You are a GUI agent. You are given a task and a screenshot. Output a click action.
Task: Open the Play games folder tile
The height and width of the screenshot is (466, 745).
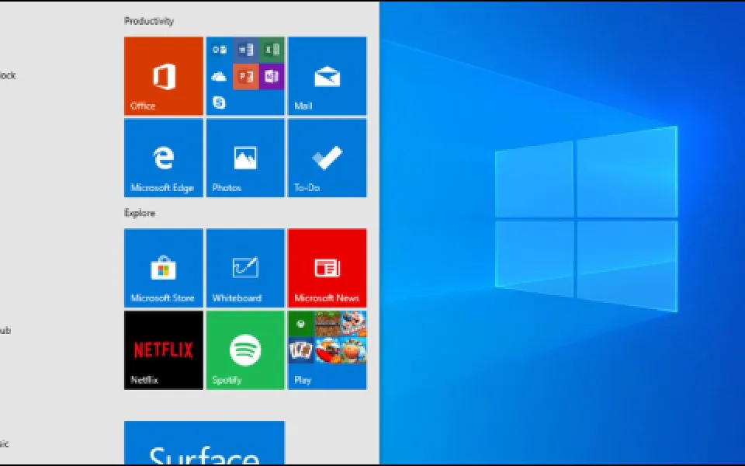click(327, 350)
